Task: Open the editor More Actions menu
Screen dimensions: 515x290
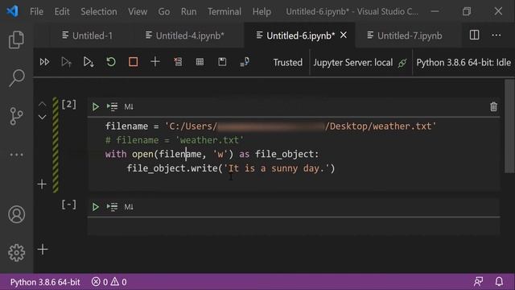Action: pyautogui.click(x=496, y=35)
